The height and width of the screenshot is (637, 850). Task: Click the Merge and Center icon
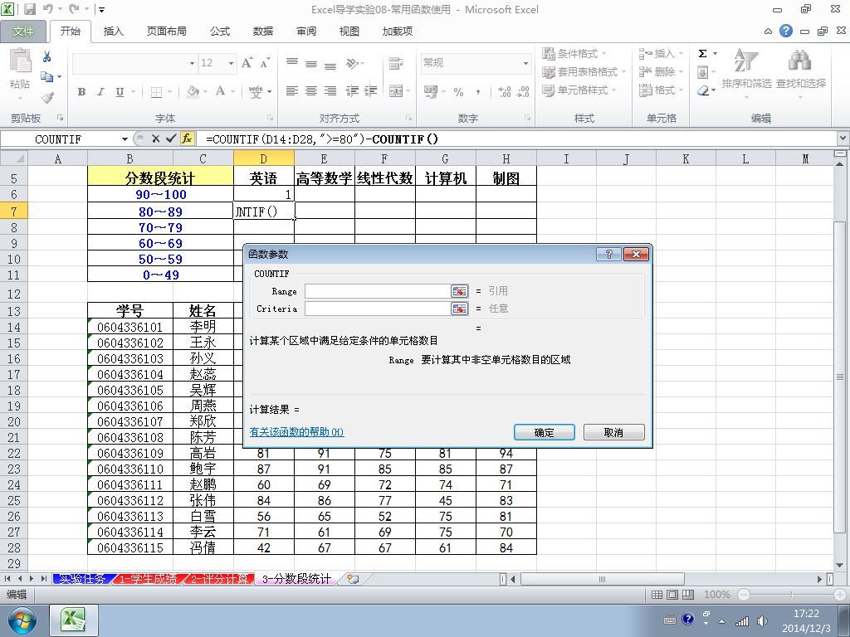coord(396,91)
